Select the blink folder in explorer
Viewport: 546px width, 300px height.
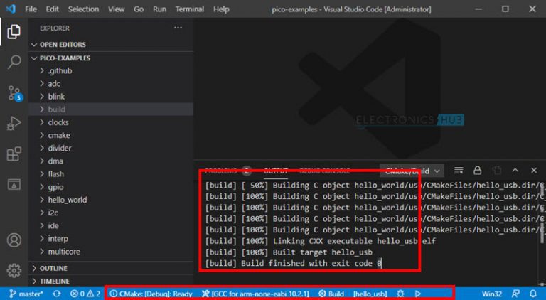[x=56, y=97]
